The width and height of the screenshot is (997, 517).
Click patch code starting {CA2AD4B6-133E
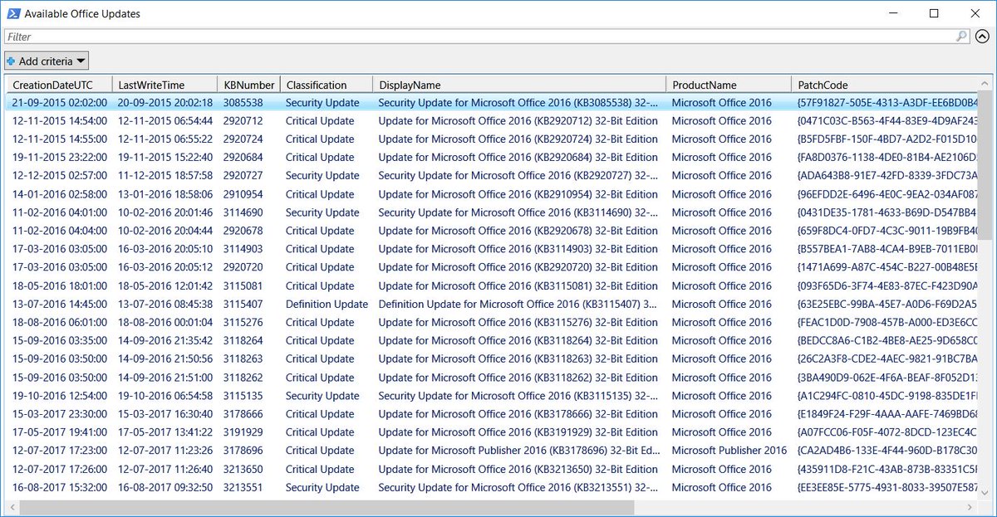(x=886, y=451)
